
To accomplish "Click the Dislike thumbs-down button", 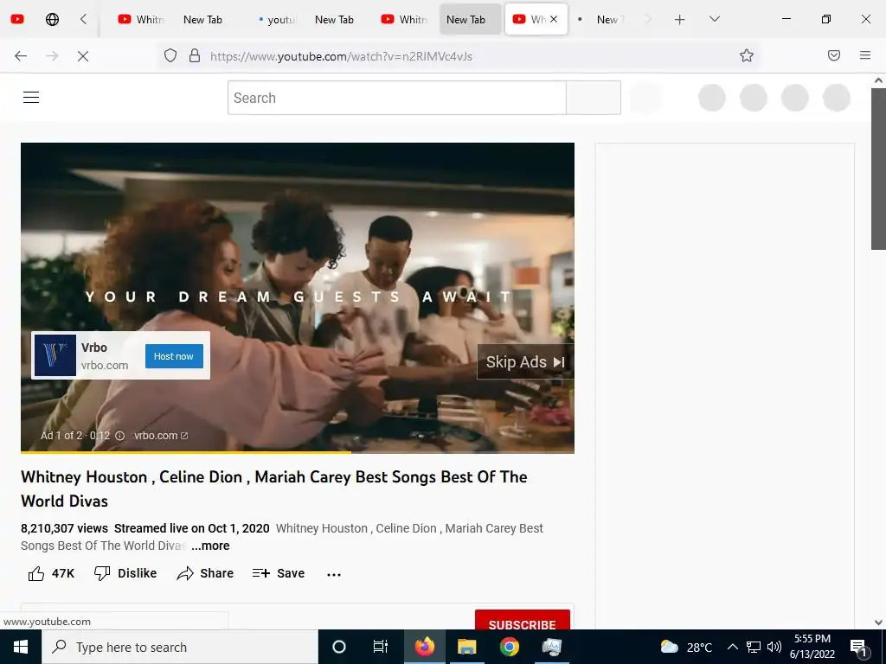I will point(125,574).
